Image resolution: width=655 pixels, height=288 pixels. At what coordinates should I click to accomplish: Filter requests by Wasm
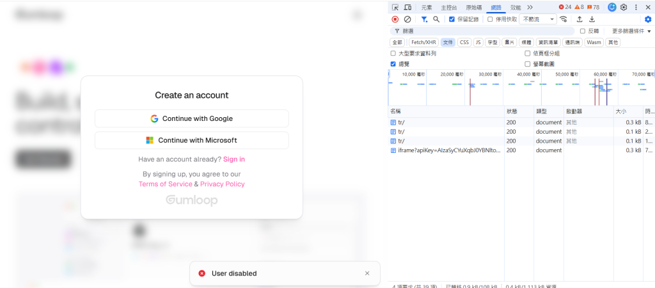tap(594, 42)
